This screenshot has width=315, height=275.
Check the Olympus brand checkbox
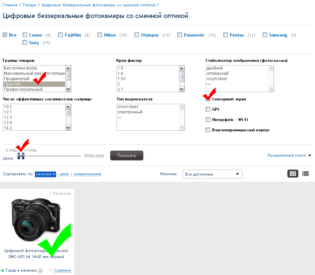click(x=137, y=35)
